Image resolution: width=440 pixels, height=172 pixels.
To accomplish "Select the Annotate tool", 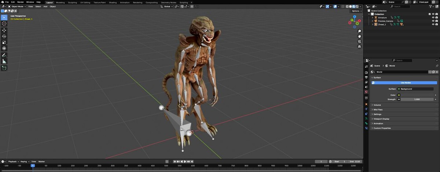I will point(4,55).
